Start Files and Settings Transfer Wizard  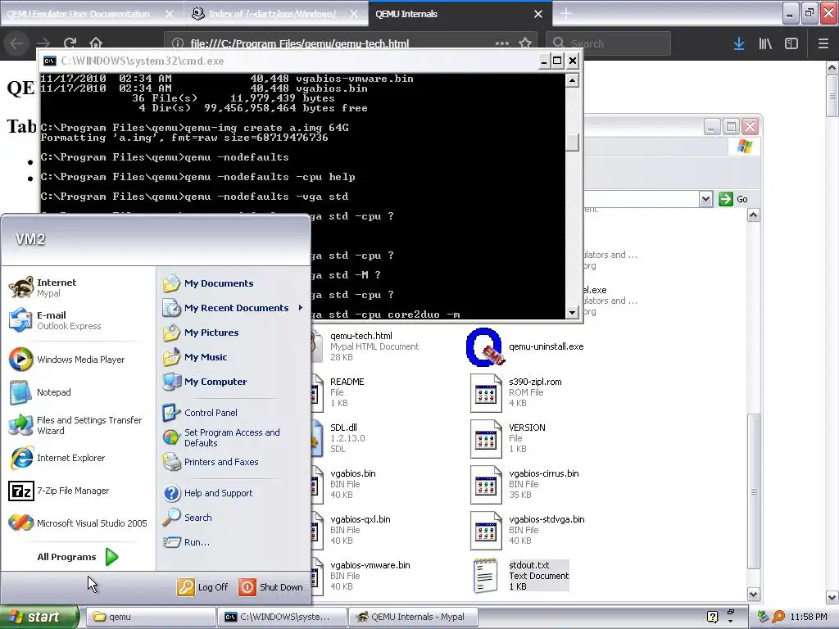tap(76, 425)
